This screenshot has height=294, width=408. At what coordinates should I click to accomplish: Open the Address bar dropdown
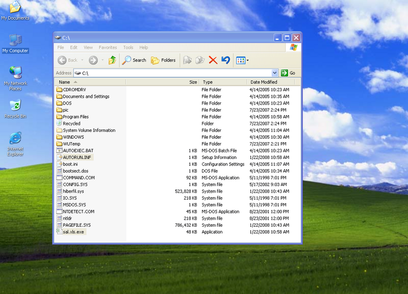[274, 73]
